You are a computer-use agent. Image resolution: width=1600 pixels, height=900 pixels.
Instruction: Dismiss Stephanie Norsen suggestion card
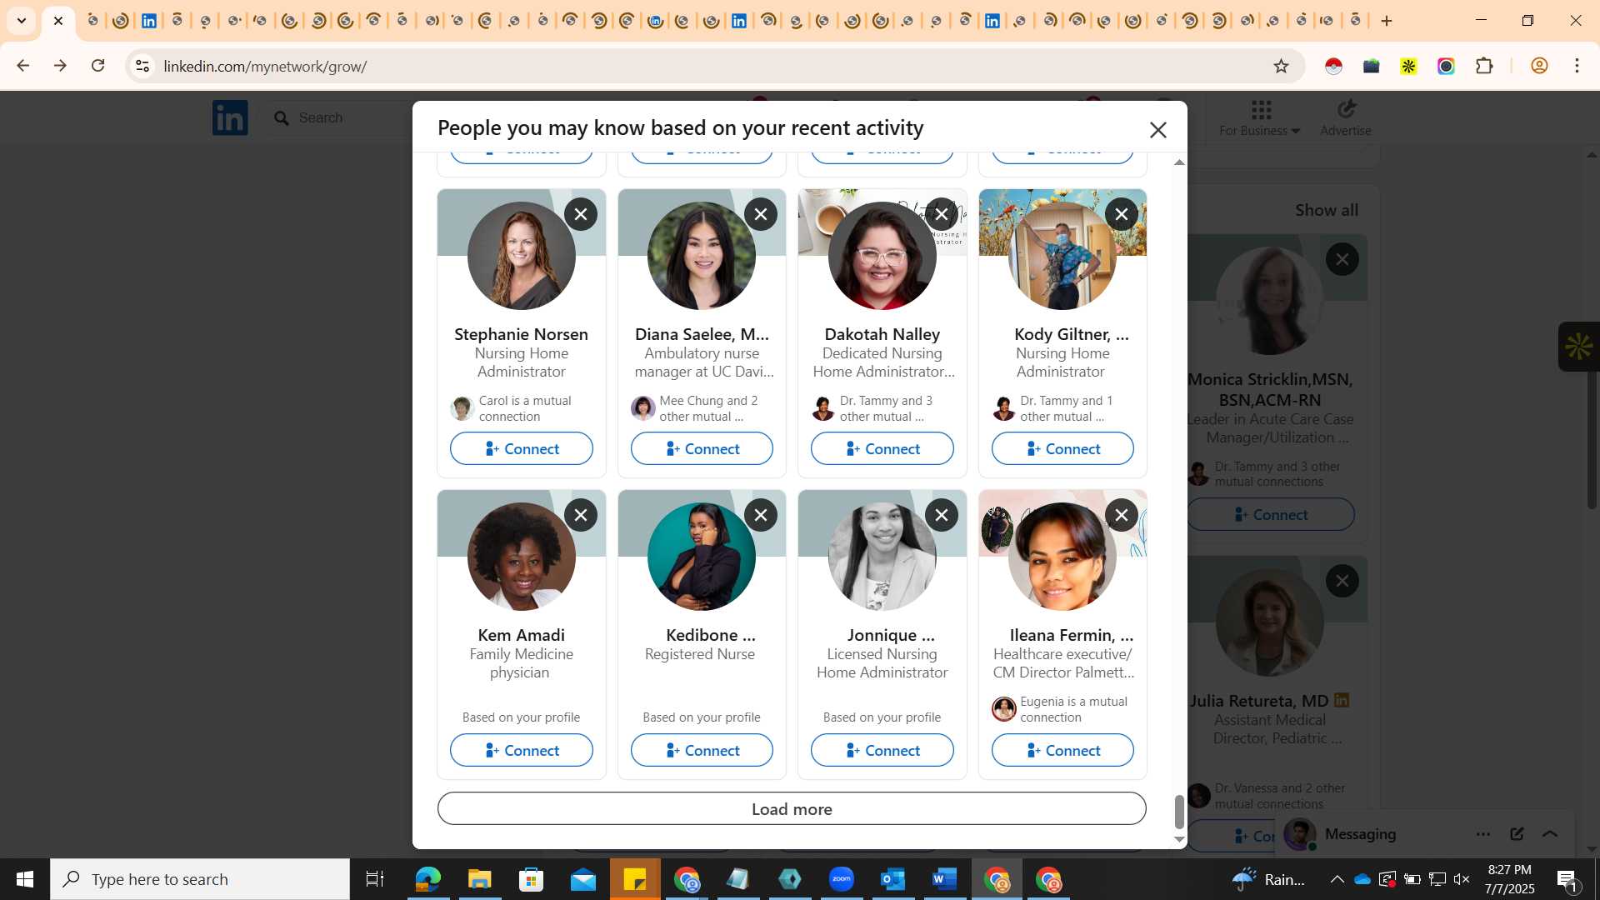581,214
